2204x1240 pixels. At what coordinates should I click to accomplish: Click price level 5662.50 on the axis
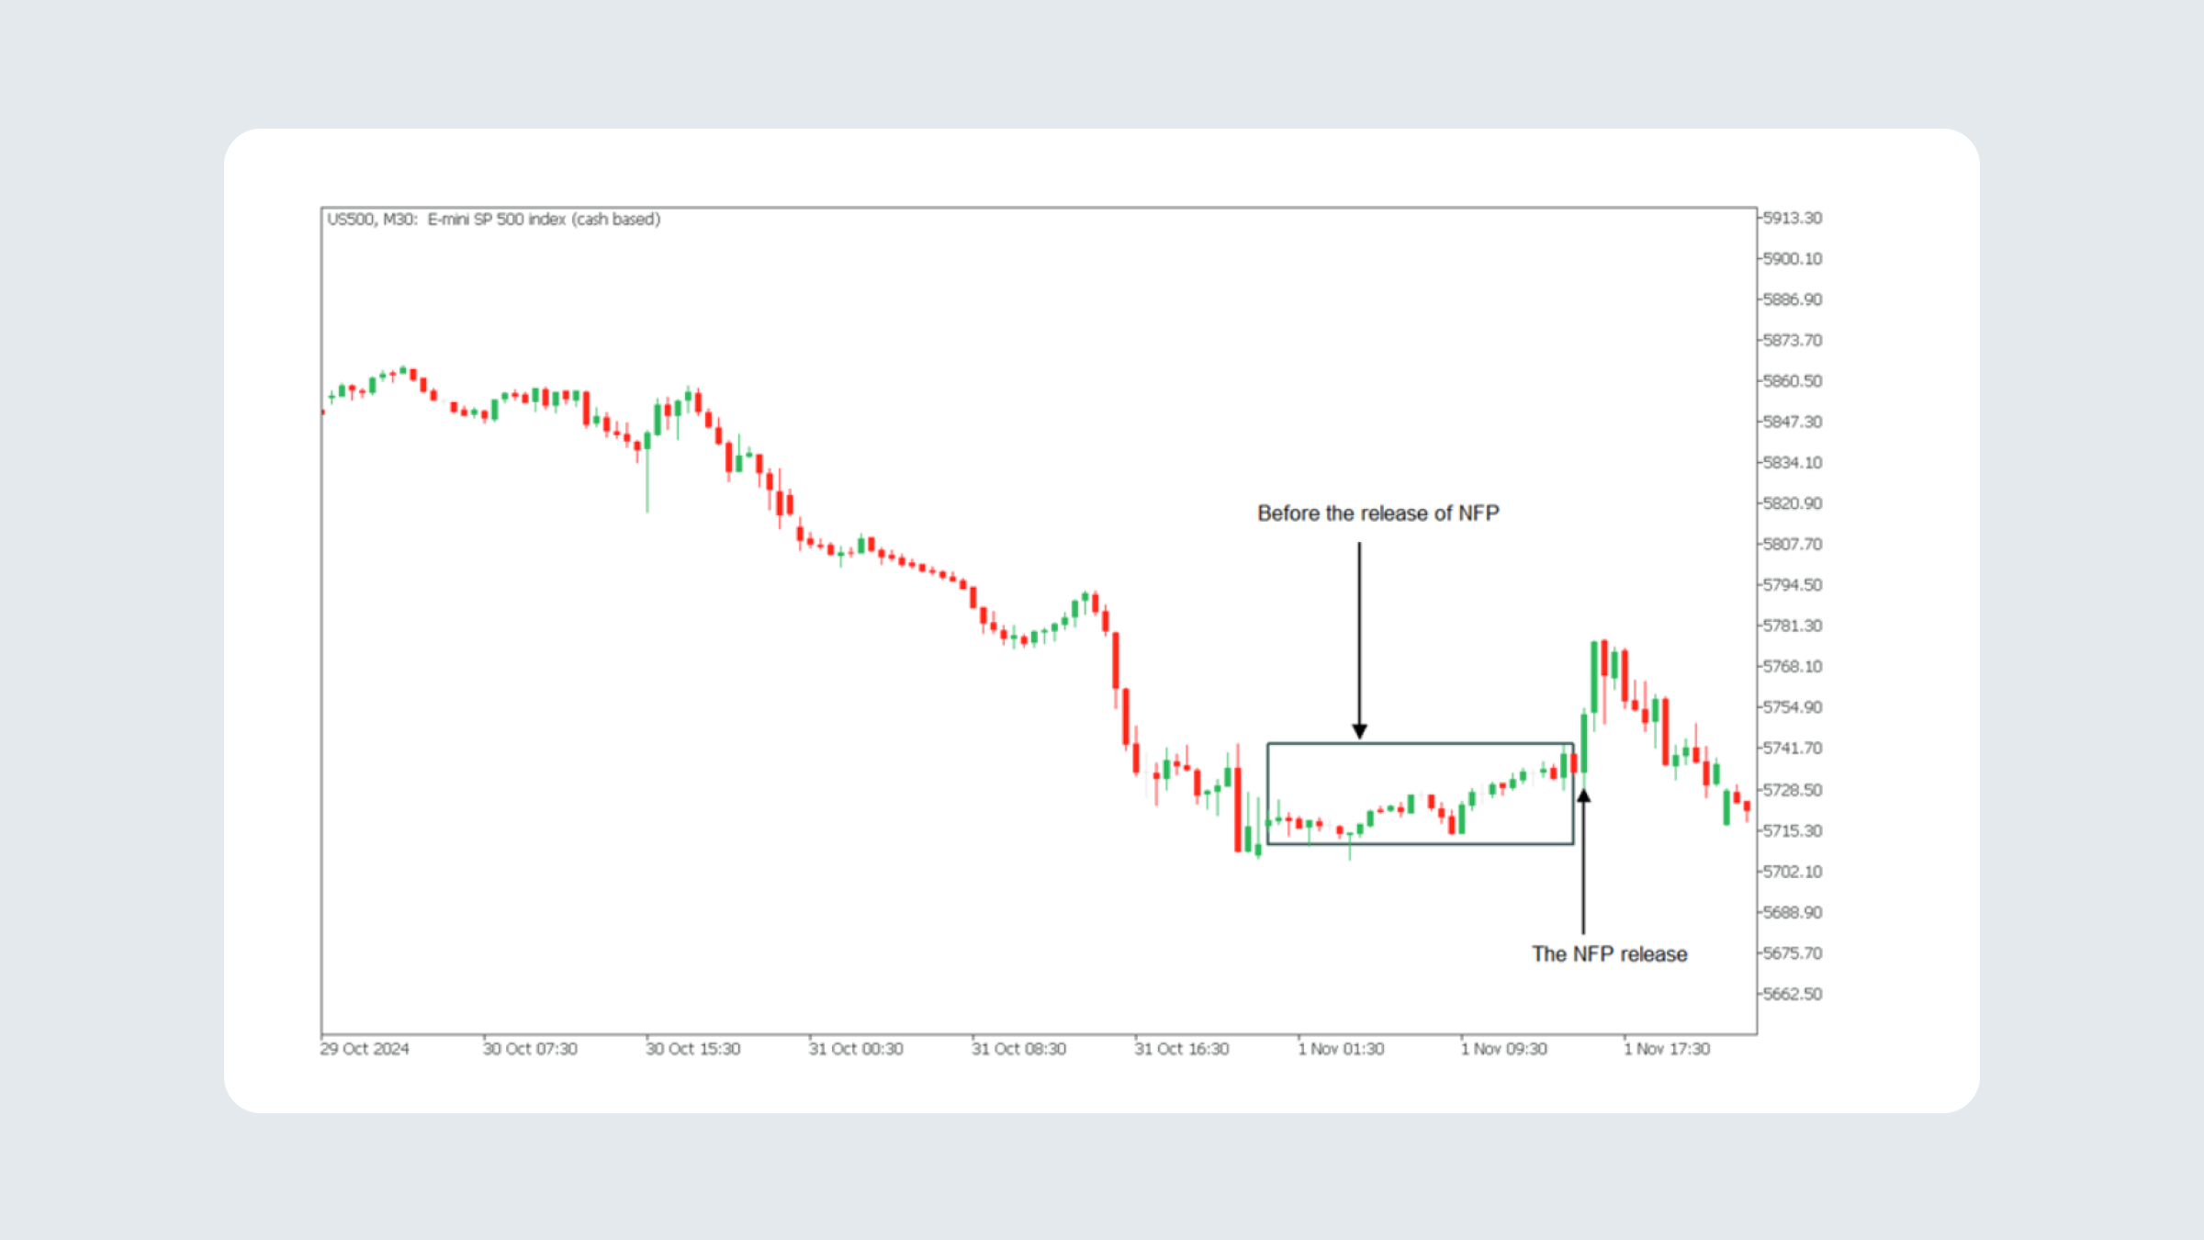[x=1793, y=995]
